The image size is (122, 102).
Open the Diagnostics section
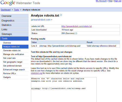14,21
